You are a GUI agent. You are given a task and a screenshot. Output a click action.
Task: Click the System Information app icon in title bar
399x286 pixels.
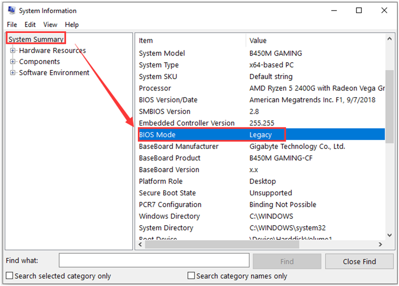pos(11,11)
